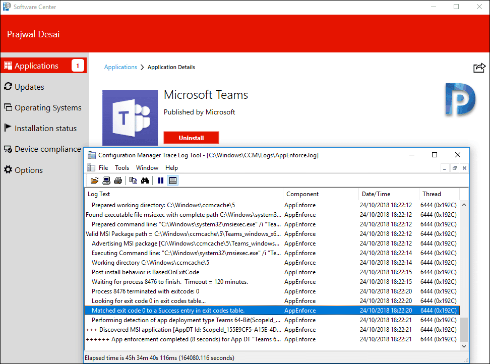Click the share icon in Software Center
Image resolution: width=490 pixels, height=364 pixels.
coord(479,68)
